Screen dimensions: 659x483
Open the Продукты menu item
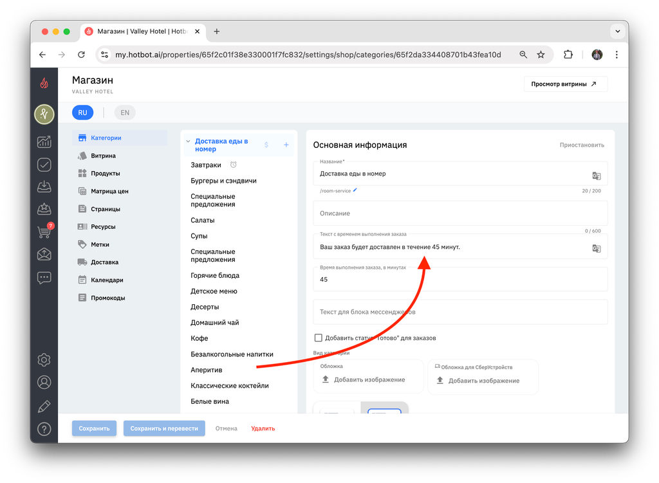[x=120, y=173]
